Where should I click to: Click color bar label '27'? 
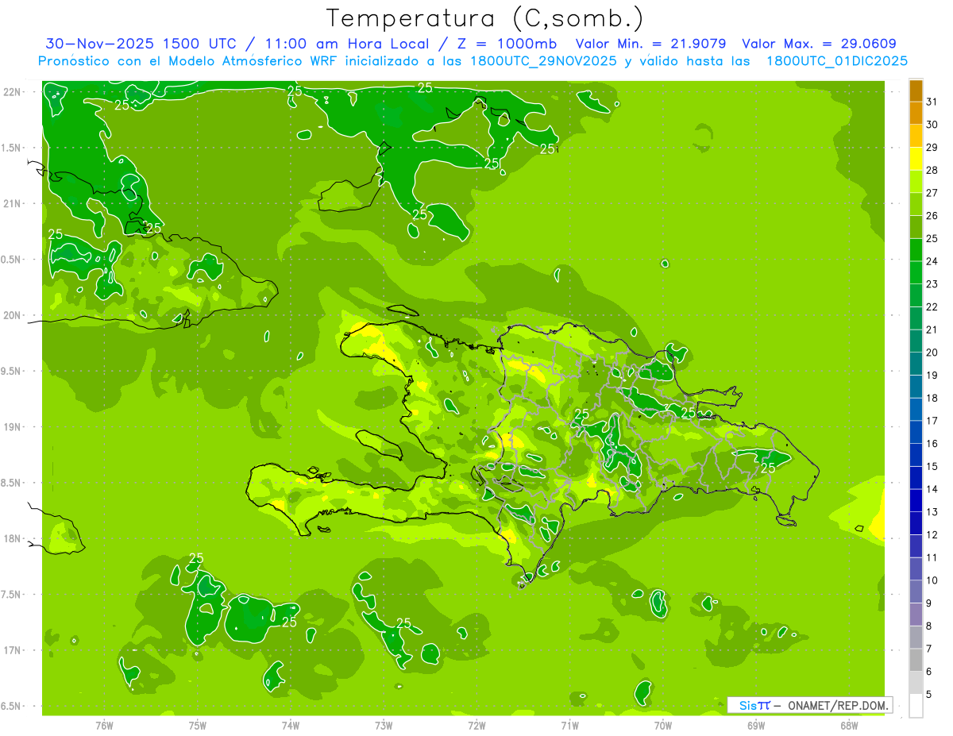click(x=932, y=193)
